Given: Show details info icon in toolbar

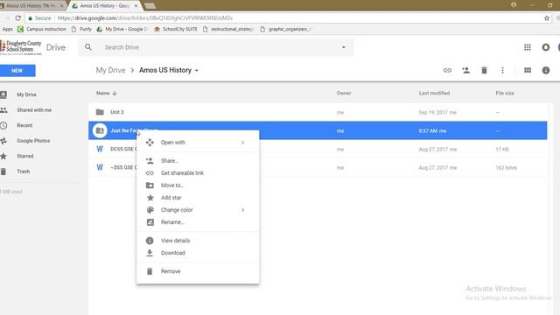Looking at the screenshot, I should click(x=546, y=70).
